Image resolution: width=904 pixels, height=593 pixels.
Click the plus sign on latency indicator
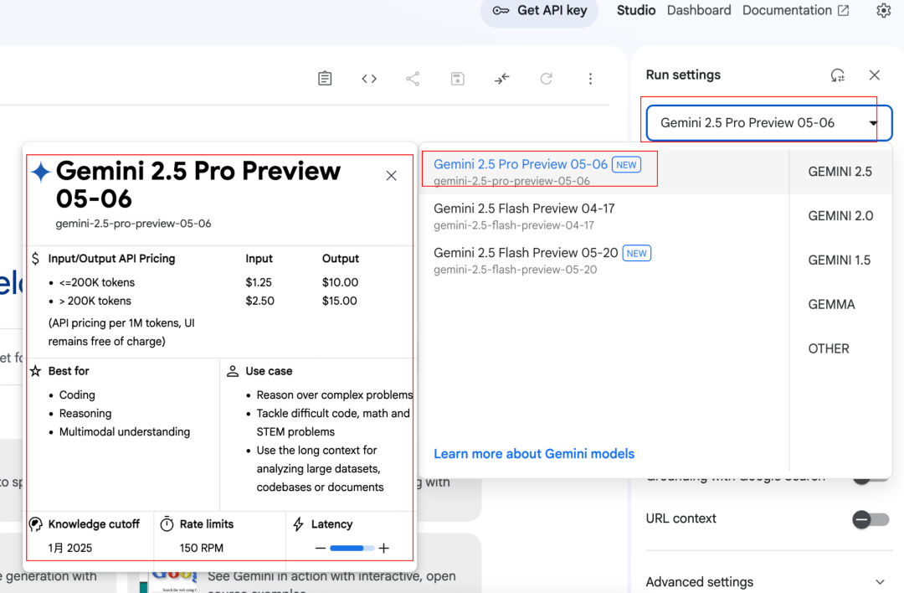click(384, 548)
